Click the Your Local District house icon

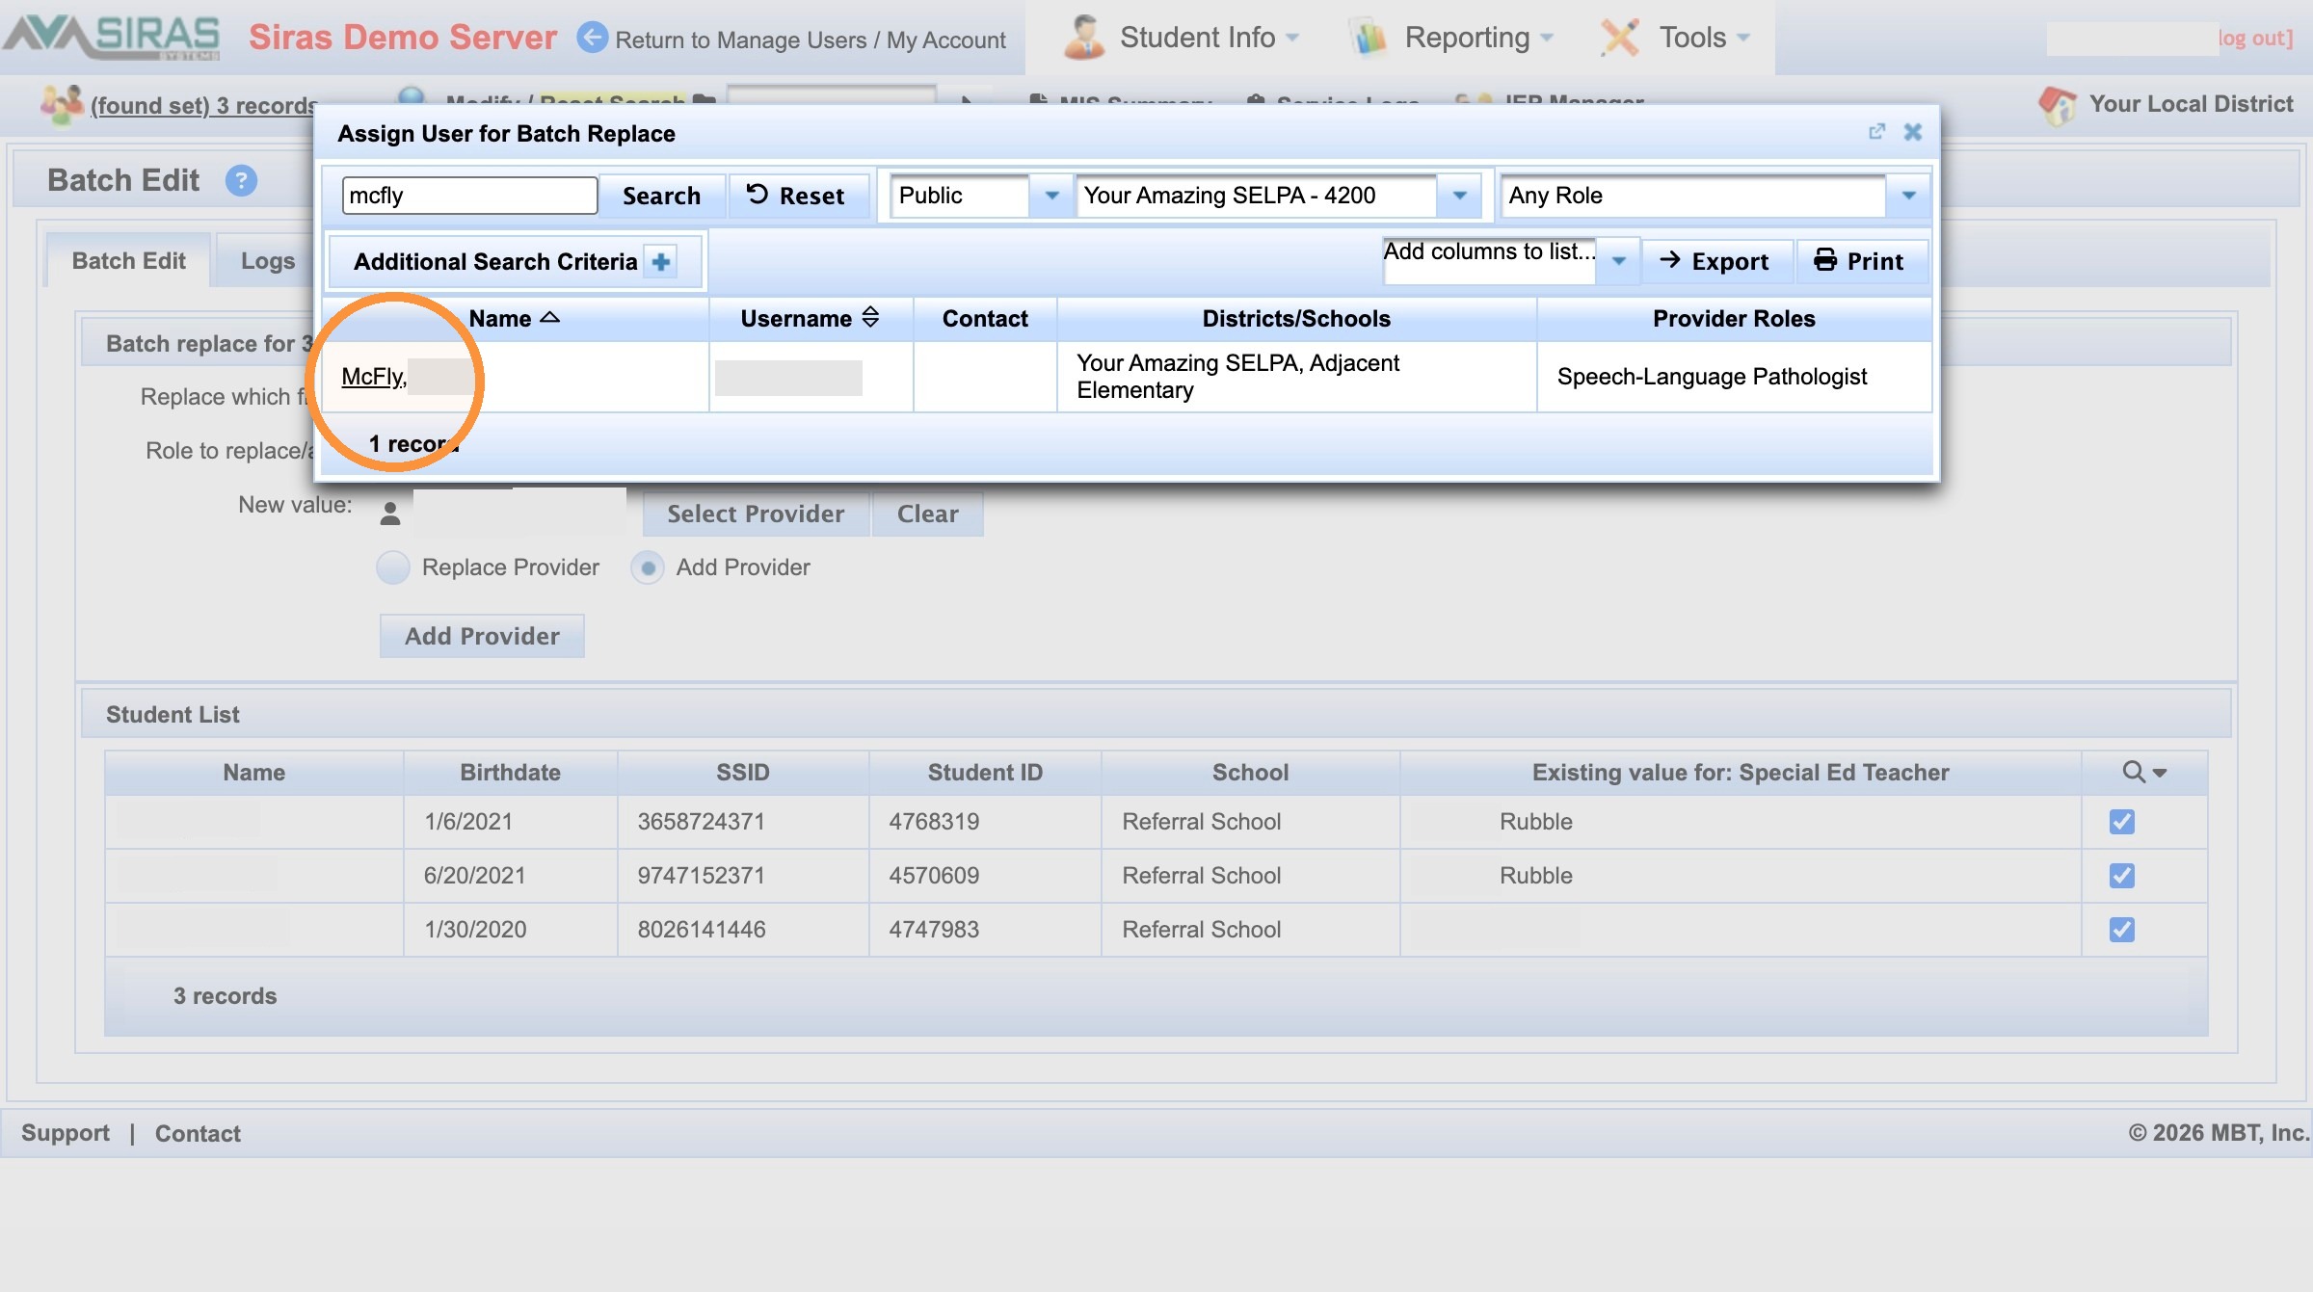pyautogui.click(x=2058, y=104)
